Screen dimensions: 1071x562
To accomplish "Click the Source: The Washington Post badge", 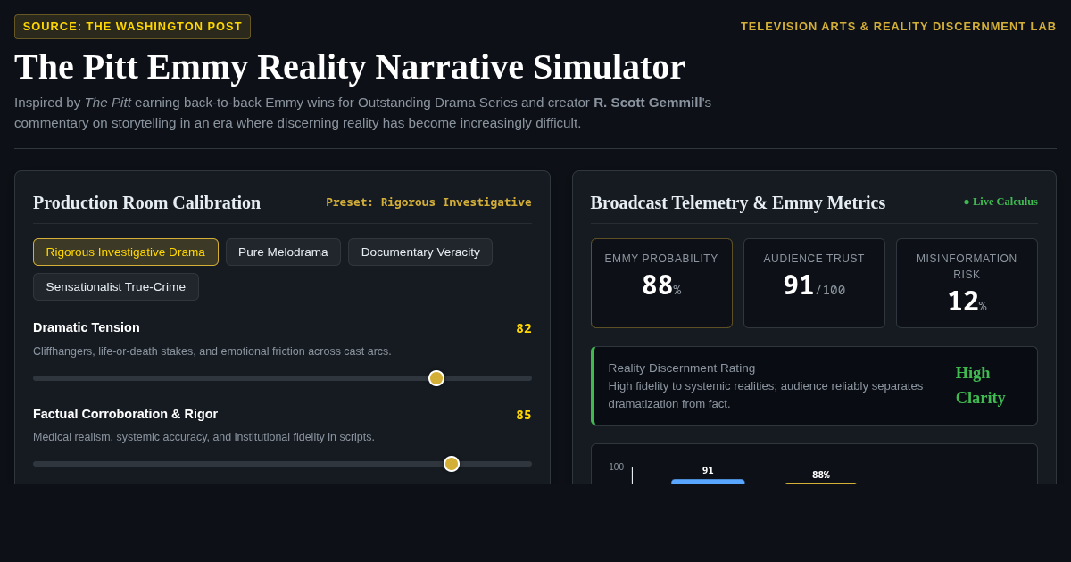I will (x=132, y=27).
